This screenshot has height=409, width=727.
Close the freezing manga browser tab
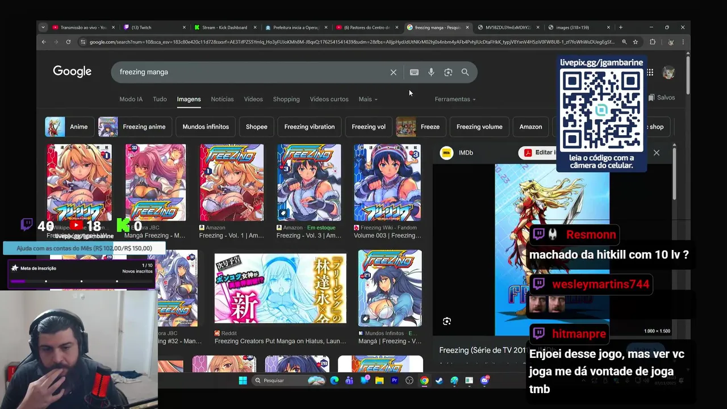[x=468, y=27]
